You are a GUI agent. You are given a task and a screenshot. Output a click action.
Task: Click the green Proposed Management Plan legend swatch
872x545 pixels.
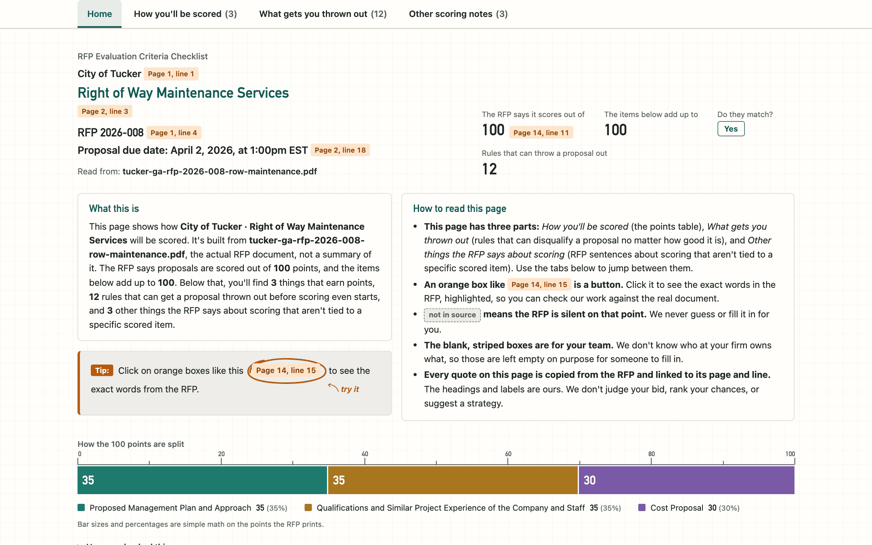pos(81,507)
